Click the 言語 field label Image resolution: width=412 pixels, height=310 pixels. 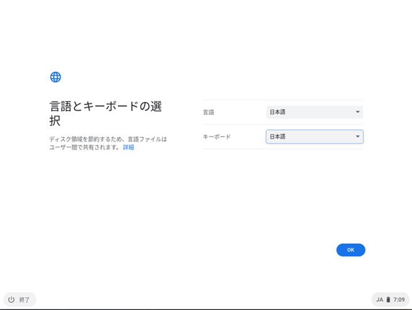(x=209, y=113)
